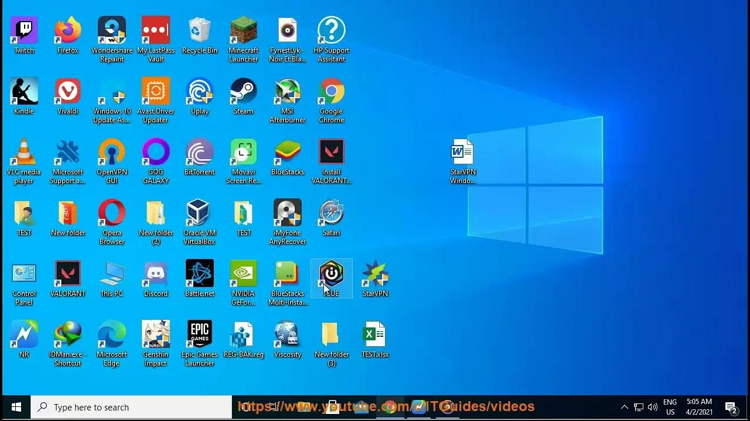This screenshot has width=750, height=421.
Task: Click the Type here to search box
Action: [x=131, y=407]
